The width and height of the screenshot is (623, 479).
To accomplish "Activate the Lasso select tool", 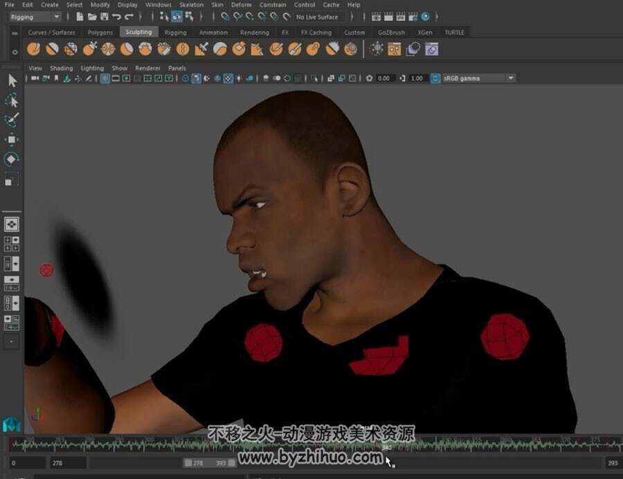I will pyautogui.click(x=12, y=101).
